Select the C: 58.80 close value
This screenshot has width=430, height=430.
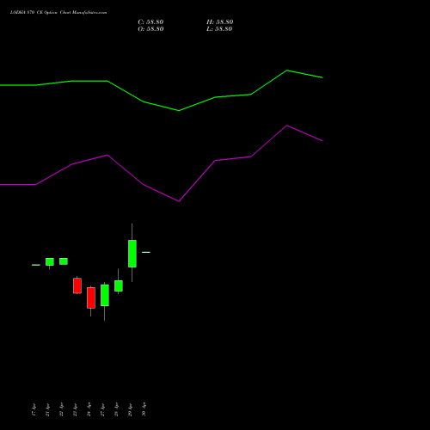tap(150, 22)
